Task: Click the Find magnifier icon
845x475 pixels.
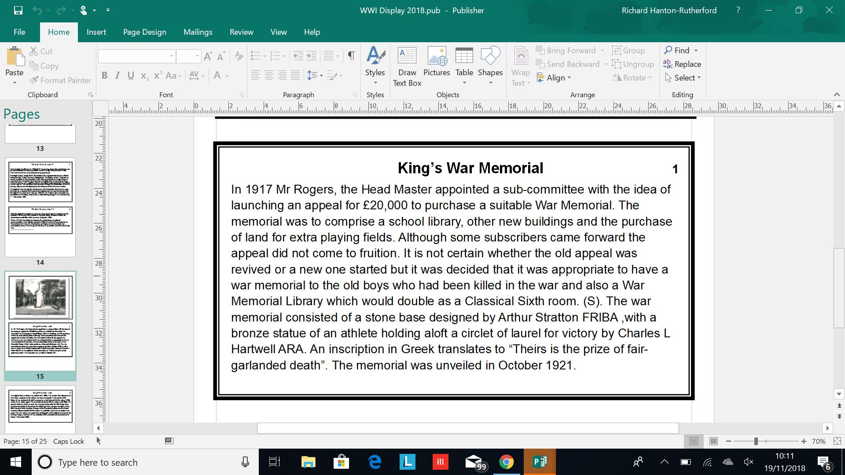Action: pyautogui.click(x=669, y=50)
